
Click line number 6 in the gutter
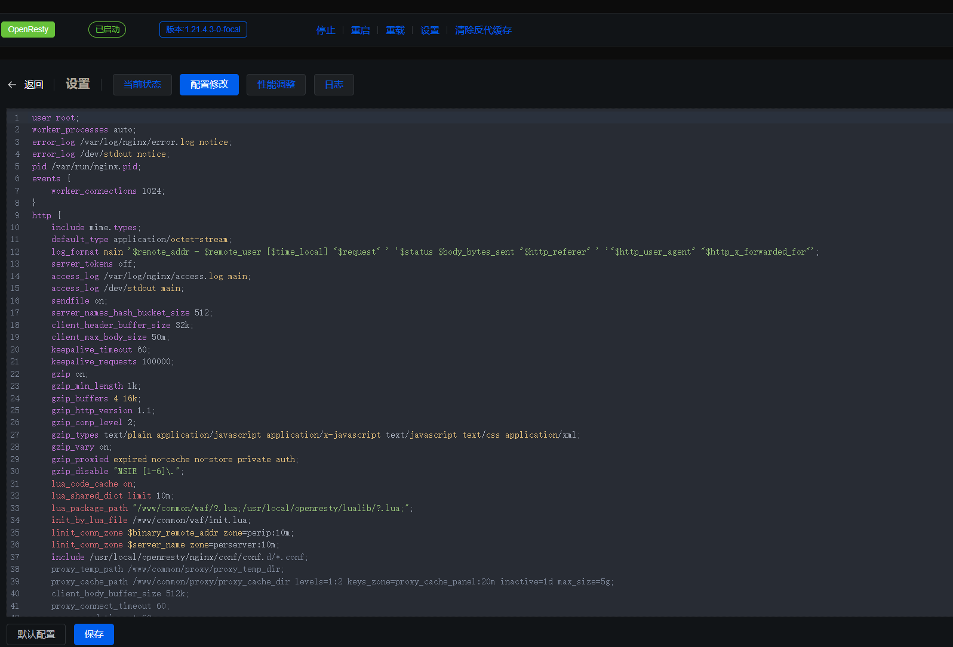[17, 178]
